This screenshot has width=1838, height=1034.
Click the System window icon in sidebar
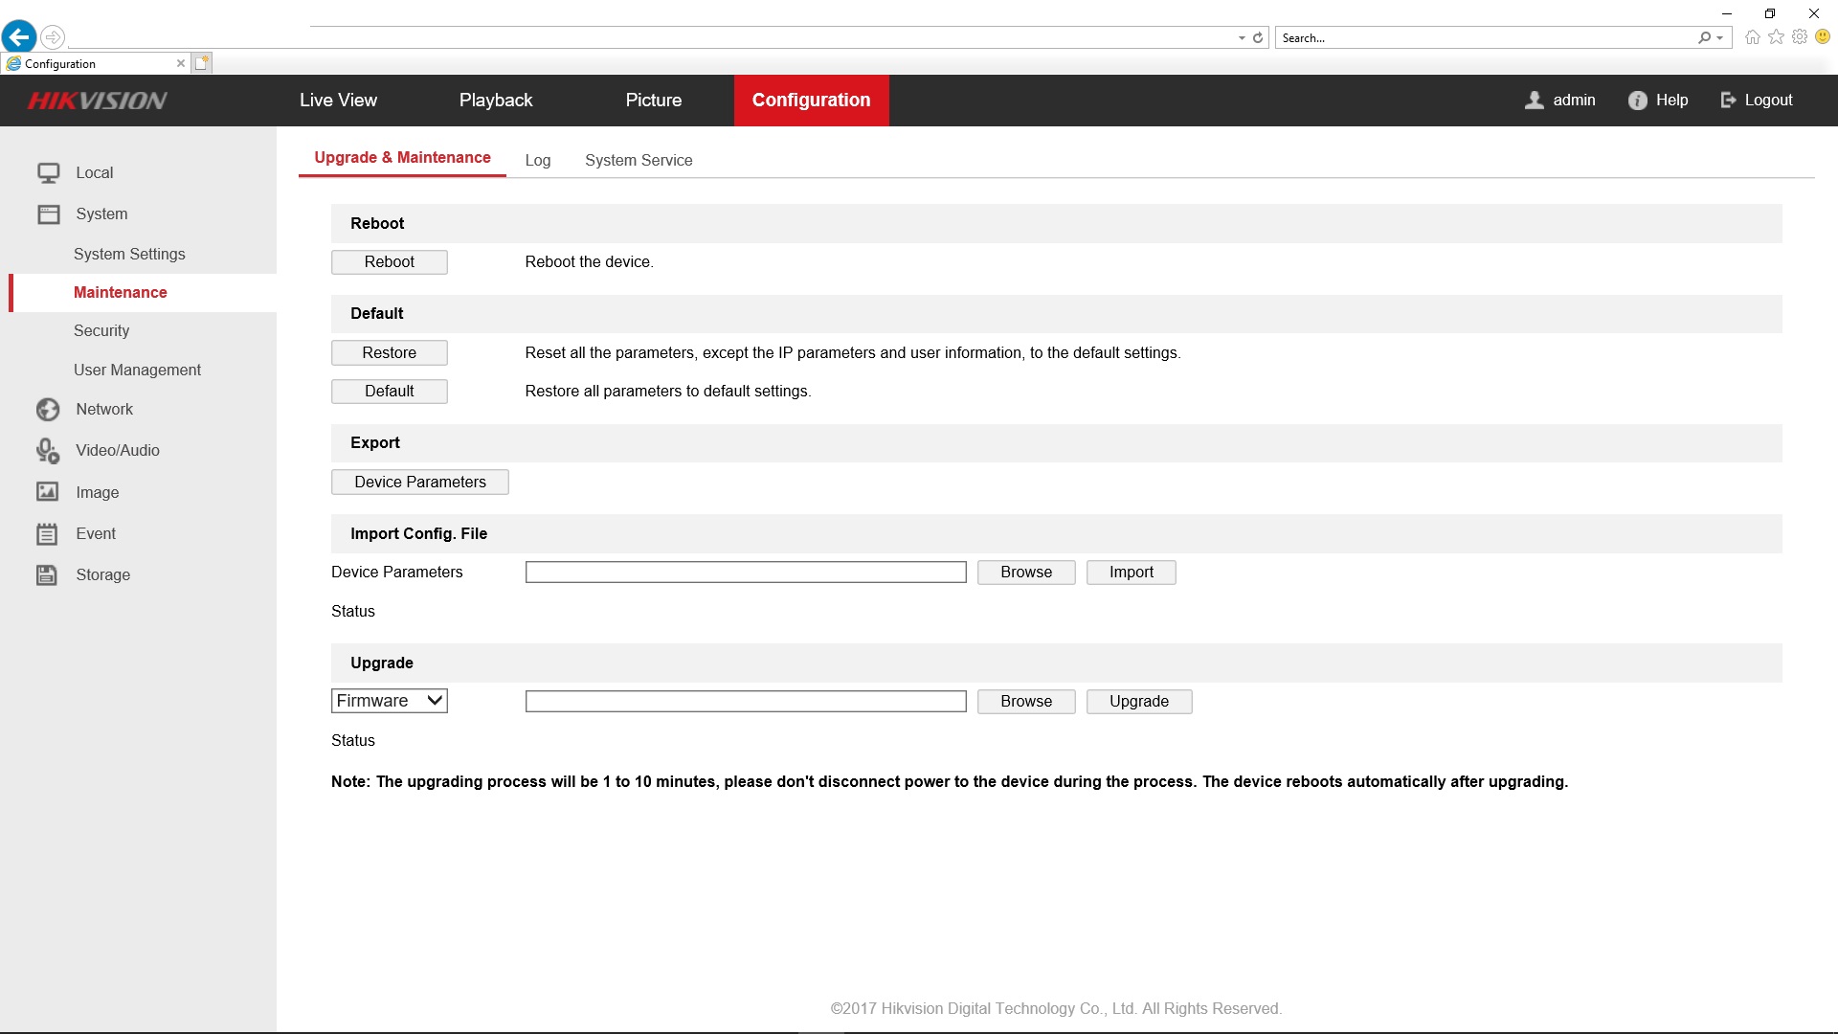coord(48,214)
